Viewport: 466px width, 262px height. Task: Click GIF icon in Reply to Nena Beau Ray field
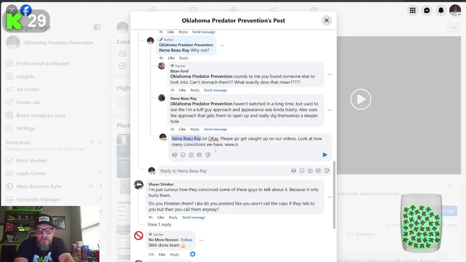(x=318, y=171)
